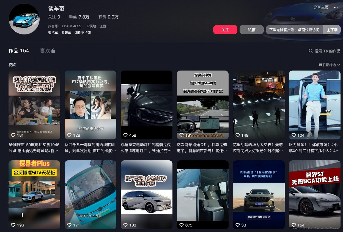Click the 粉丝 7.8万 followers count
The height and width of the screenshot is (232, 343).
[x=79, y=17]
